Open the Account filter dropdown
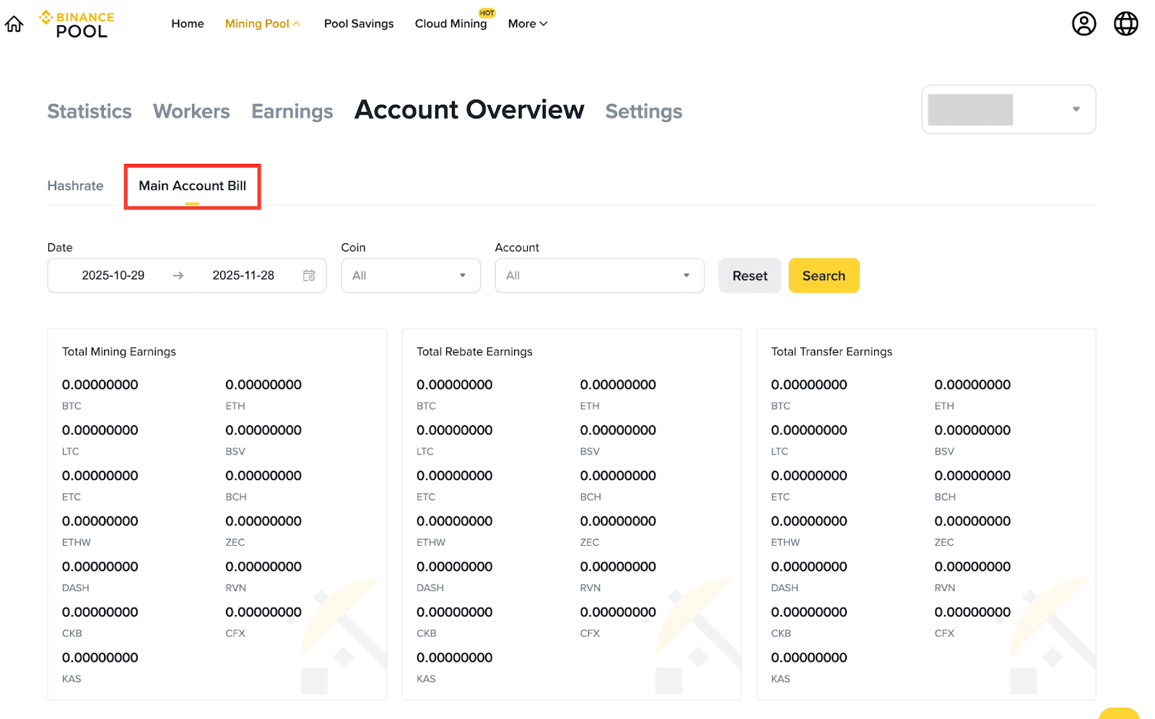This screenshot has height=719, width=1155. click(599, 276)
